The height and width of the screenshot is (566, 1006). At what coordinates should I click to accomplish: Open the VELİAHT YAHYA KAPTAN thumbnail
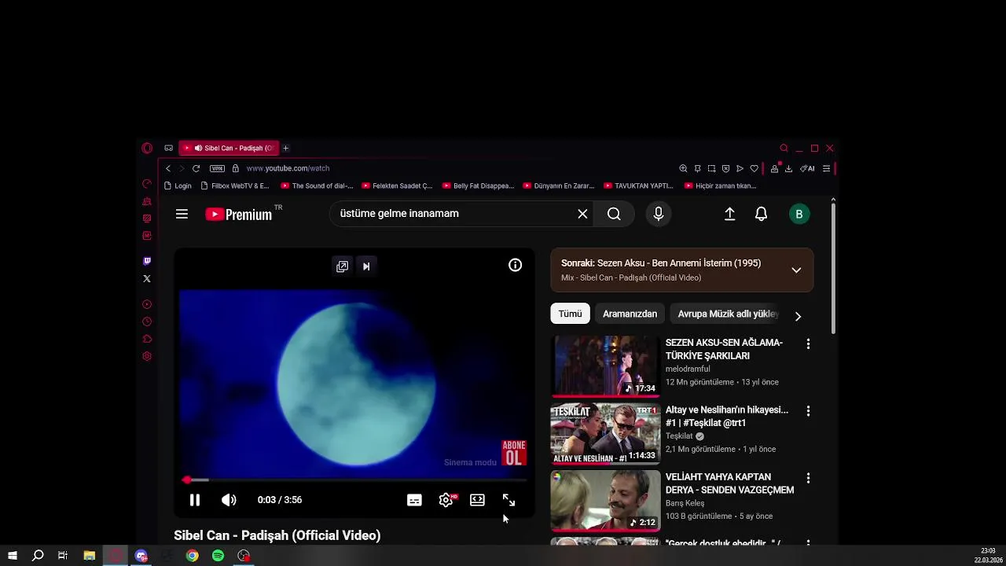(x=605, y=501)
